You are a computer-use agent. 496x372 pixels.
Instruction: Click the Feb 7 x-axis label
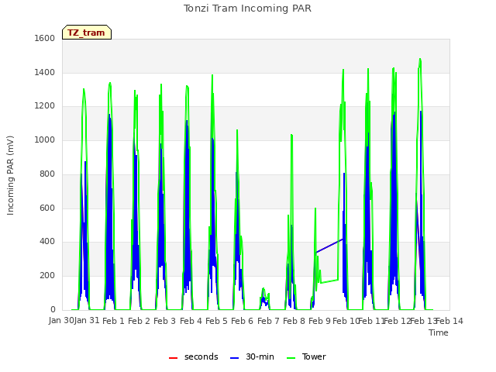tap(268, 321)
